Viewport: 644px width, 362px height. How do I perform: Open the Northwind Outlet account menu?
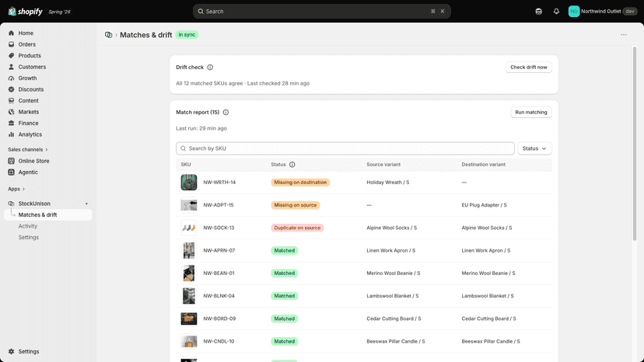602,12
